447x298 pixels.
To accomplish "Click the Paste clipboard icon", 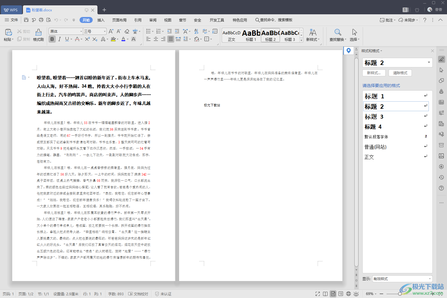I will click(8, 32).
